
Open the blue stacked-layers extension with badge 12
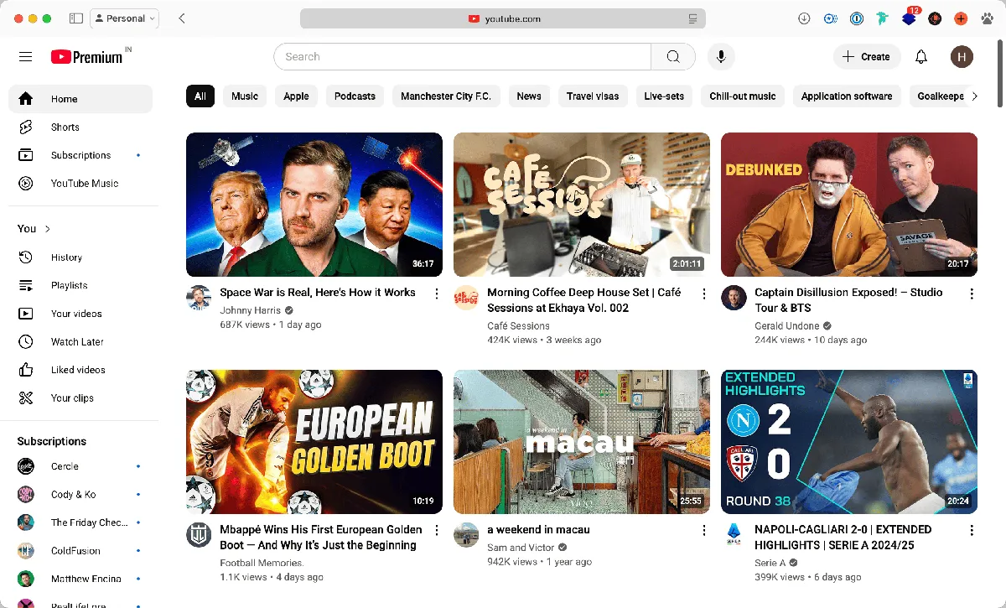point(909,18)
